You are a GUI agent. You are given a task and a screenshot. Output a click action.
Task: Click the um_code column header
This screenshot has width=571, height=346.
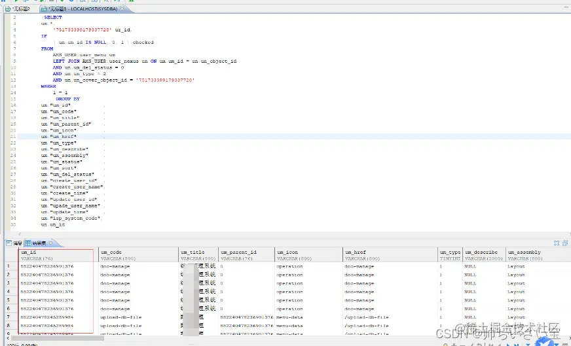pos(138,254)
